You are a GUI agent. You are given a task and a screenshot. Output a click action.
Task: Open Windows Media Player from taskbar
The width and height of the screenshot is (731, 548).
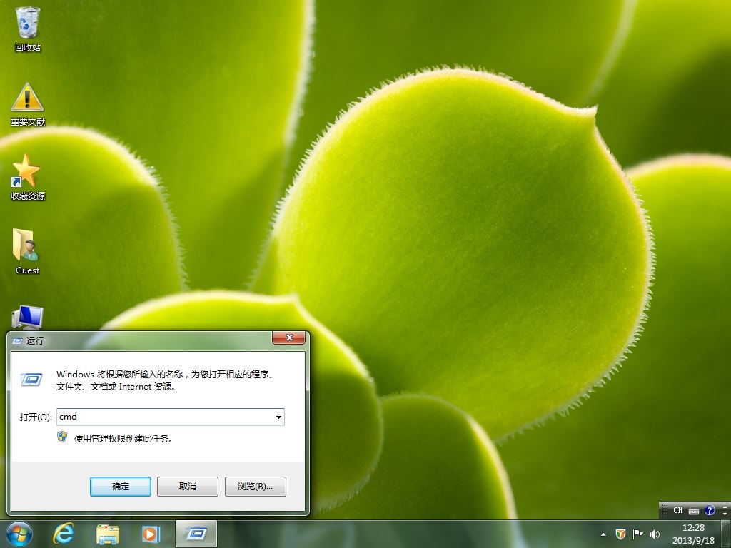pos(151,534)
